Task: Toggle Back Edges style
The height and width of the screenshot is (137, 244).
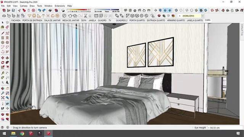Action: 181,10
